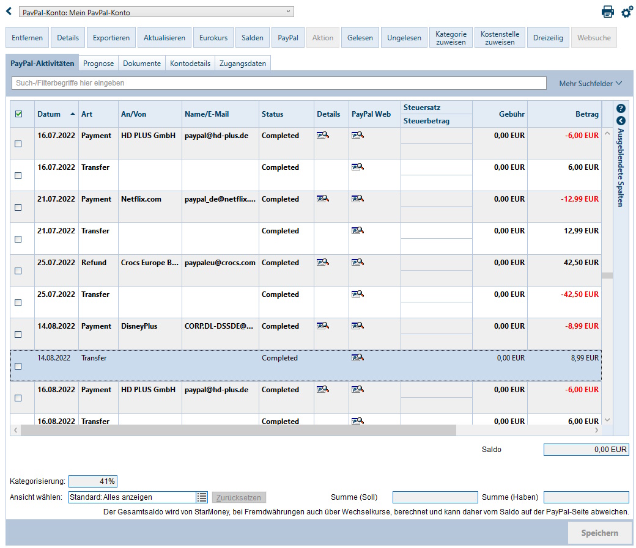
Task: Check the 14.08.2022 transfer row checkbox
Action: pyautogui.click(x=18, y=366)
